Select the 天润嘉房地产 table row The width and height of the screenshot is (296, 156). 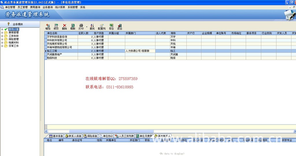[61, 54]
